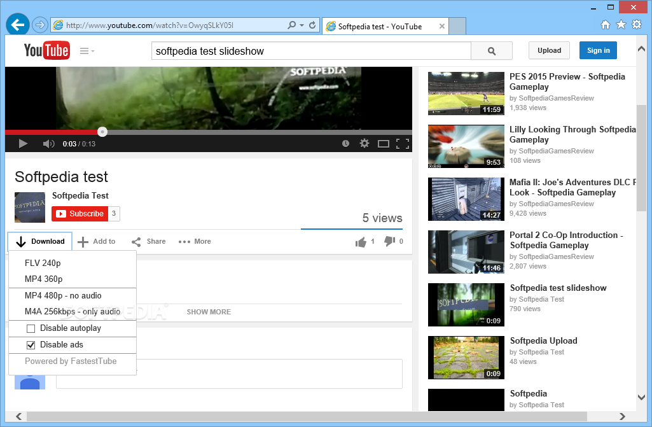This screenshot has width=652, height=427.
Task: Click SHOW MORE under the description
Action: (209, 312)
